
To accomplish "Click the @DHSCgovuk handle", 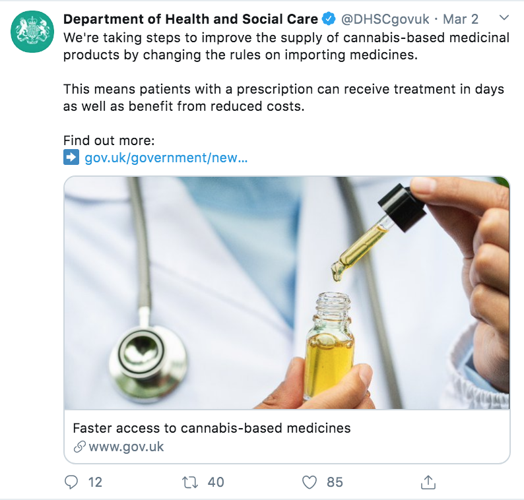I will [x=385, y=19].
